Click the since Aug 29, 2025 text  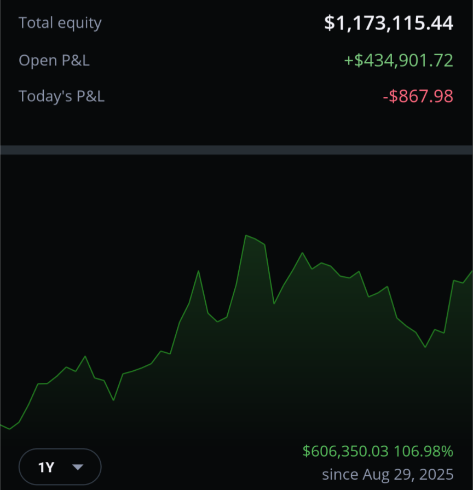[x=388, y=474]
